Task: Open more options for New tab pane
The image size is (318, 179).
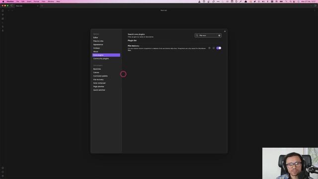Action: [x=315, y=10]
